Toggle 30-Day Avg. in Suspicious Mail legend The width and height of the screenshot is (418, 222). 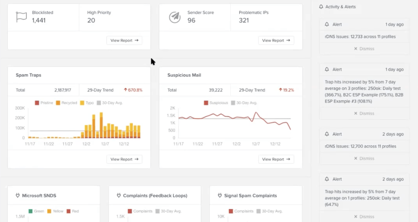click(244, 103)
